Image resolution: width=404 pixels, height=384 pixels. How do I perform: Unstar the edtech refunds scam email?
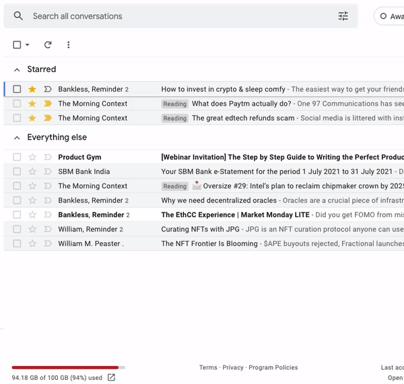32,118
